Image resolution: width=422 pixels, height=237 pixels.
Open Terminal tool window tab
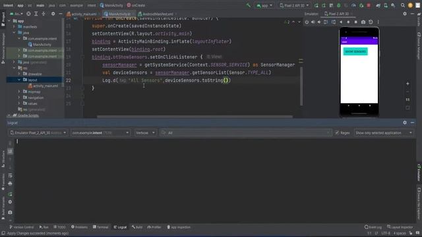(x=100, y=227)
